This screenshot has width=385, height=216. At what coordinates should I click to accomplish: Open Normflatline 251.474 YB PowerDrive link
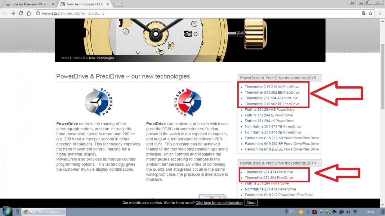point(273,127)
